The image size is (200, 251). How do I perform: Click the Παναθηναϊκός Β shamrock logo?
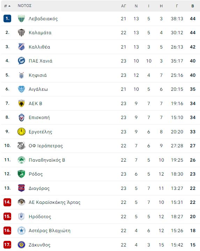tap(21, 160)
